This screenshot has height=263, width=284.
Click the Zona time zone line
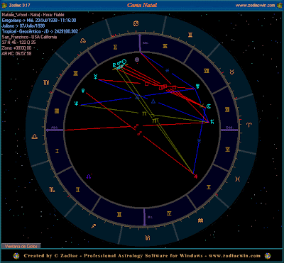[x=16, y=48]
